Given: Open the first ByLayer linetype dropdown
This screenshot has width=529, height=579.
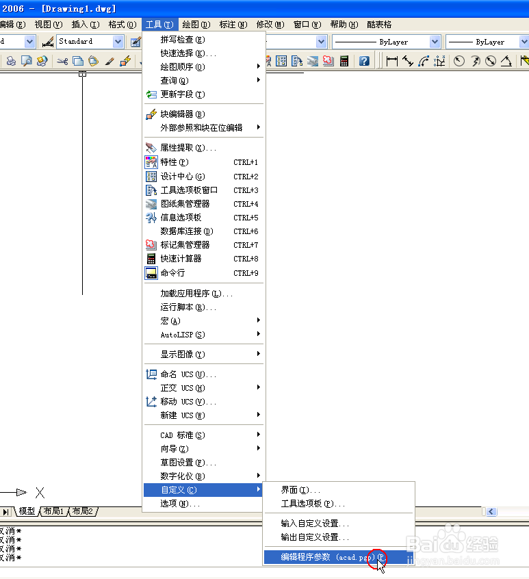Looking at the screenshot, I should [x=435, y=42].
